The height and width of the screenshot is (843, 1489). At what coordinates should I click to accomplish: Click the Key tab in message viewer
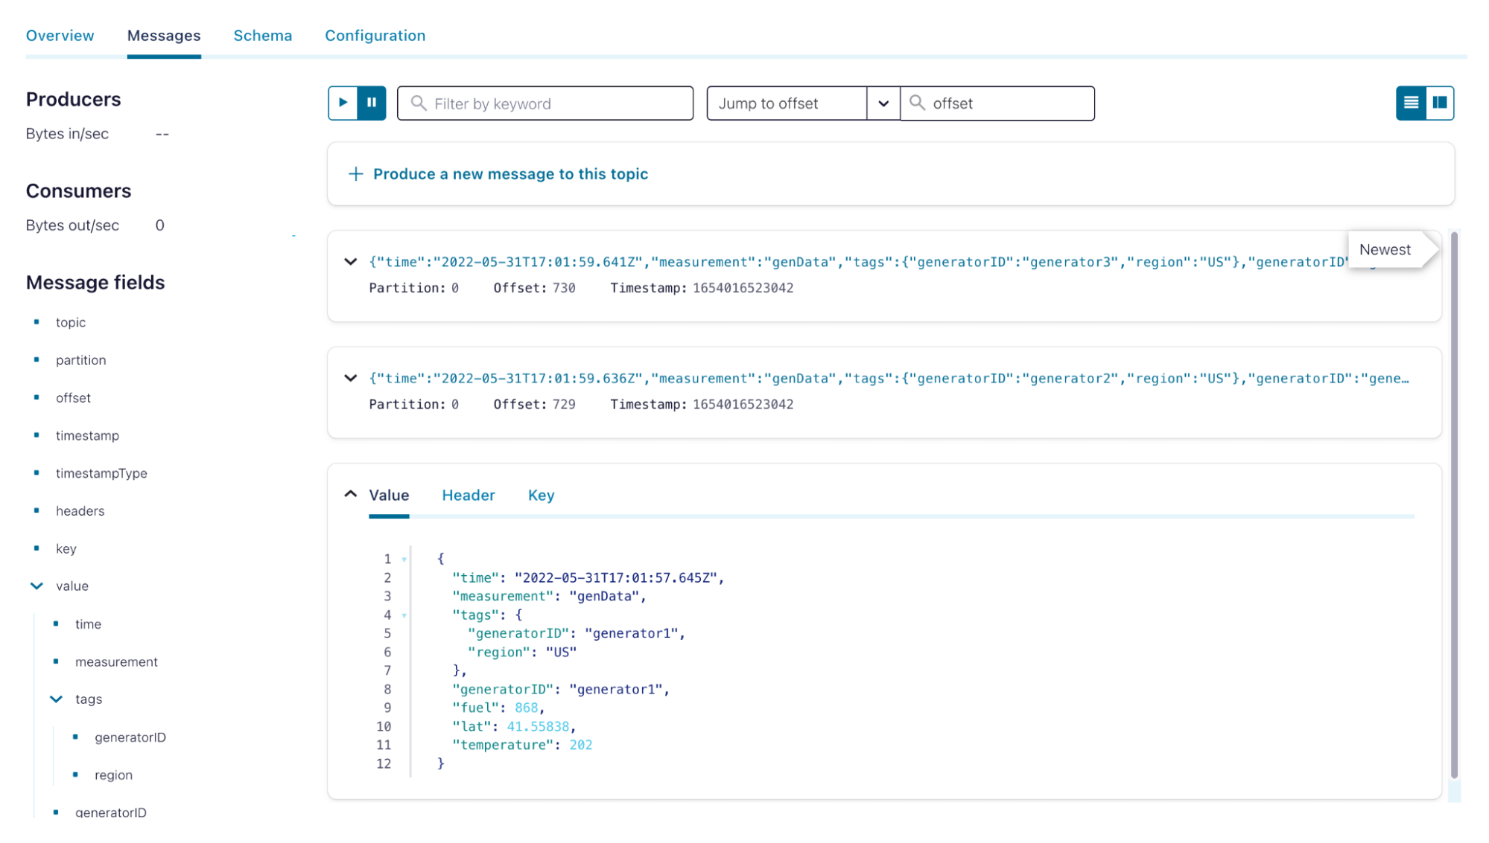[540, 496]
